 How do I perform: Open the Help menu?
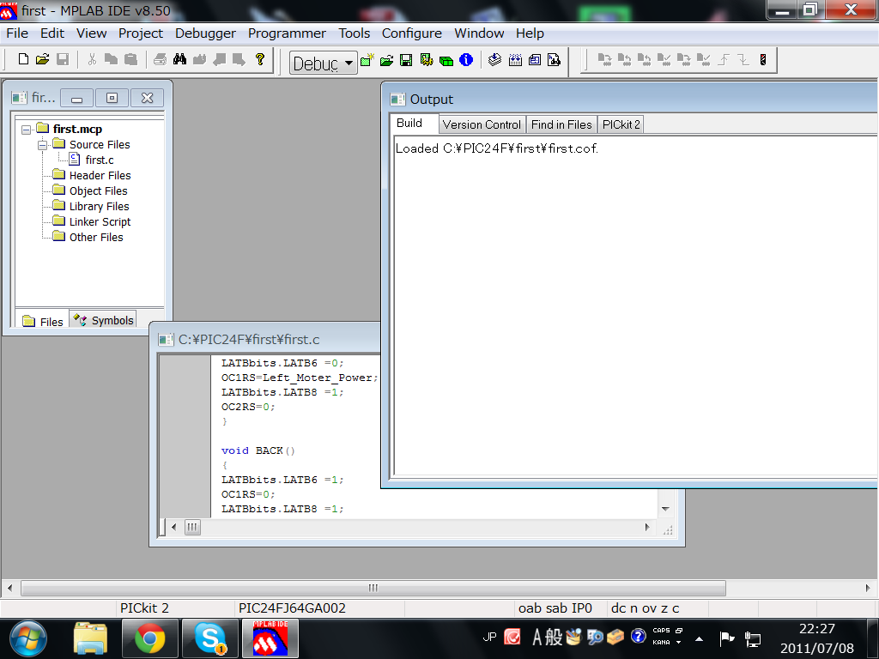(x=530, y=33)
